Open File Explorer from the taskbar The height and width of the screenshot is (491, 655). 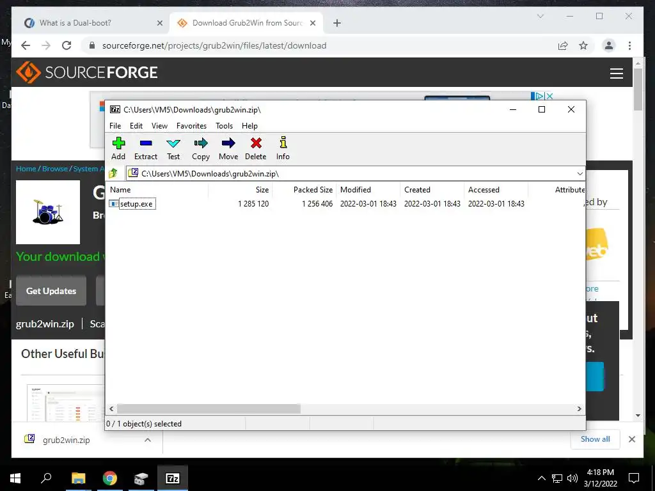(x=78, y=478)
